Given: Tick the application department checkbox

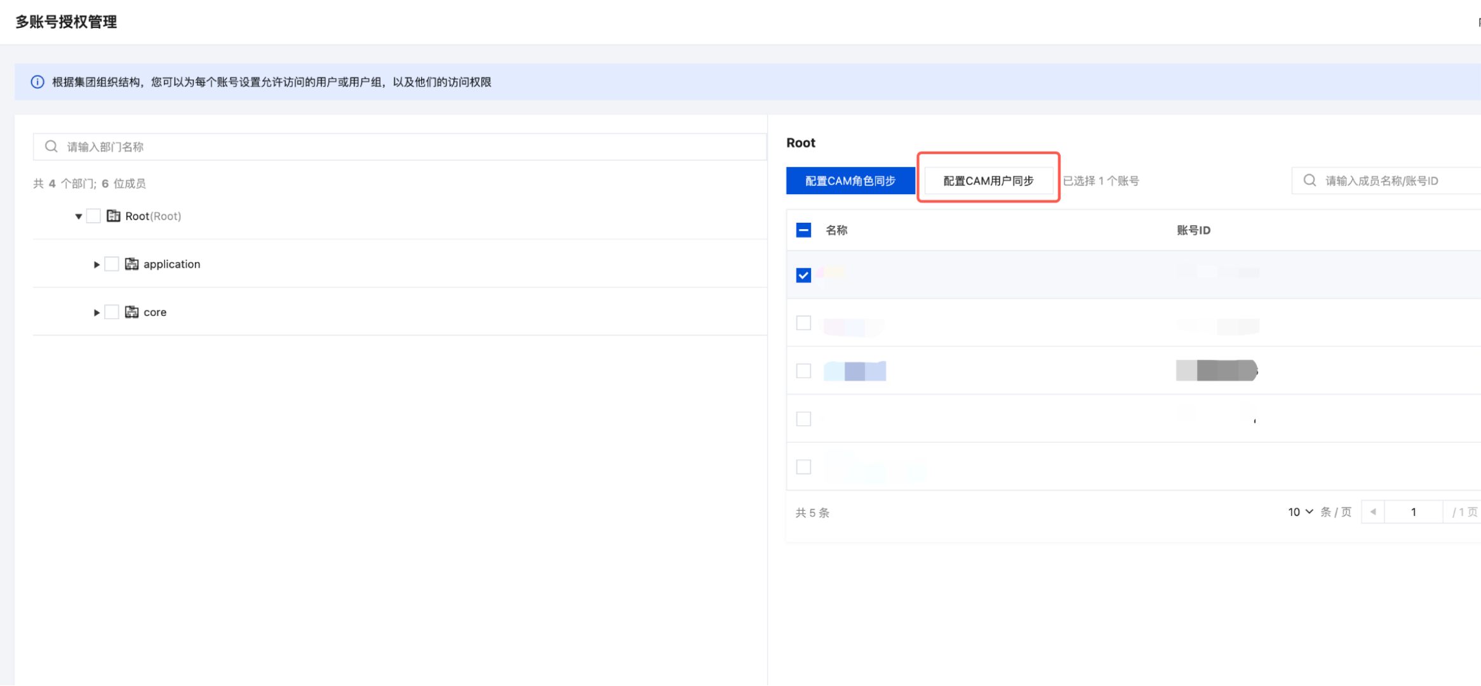Looking at the screenshot, I should (x=112, y=264).
